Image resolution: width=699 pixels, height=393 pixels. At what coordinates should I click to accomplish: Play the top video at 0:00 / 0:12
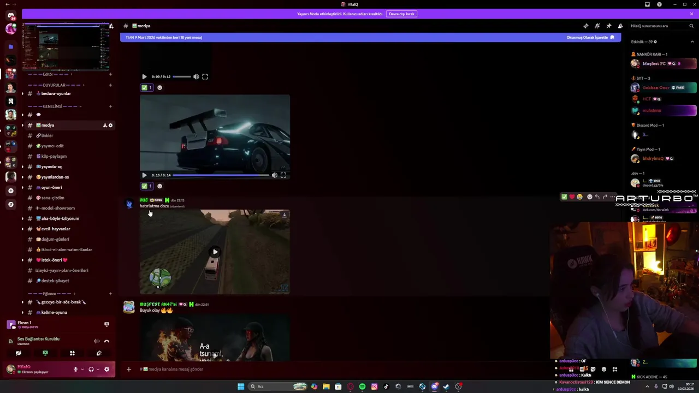tap(144, 77)
